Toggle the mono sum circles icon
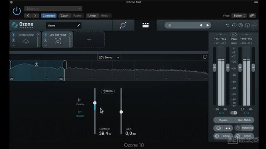This screenshot has height=149, width=266. pos(218,128)
